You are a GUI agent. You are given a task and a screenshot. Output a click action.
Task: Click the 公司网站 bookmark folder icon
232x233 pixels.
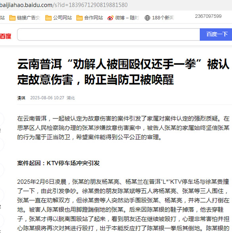tap(48, 18)
